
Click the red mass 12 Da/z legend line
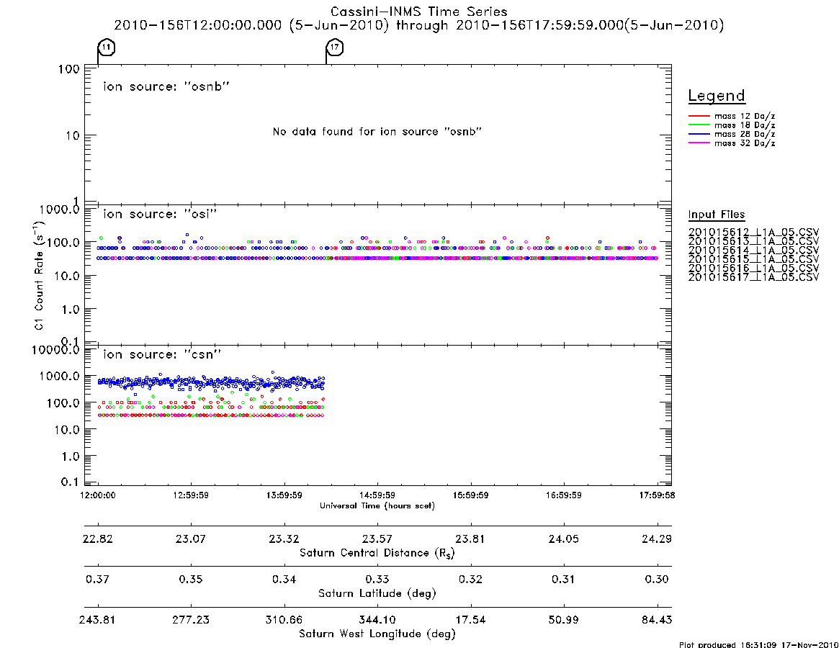(x=699, y=116)
